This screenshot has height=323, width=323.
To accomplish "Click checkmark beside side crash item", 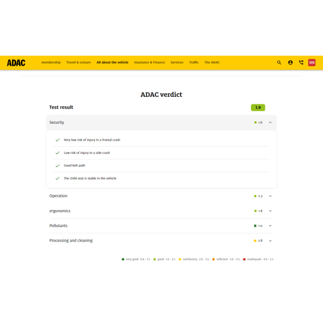I will [58, 153].
